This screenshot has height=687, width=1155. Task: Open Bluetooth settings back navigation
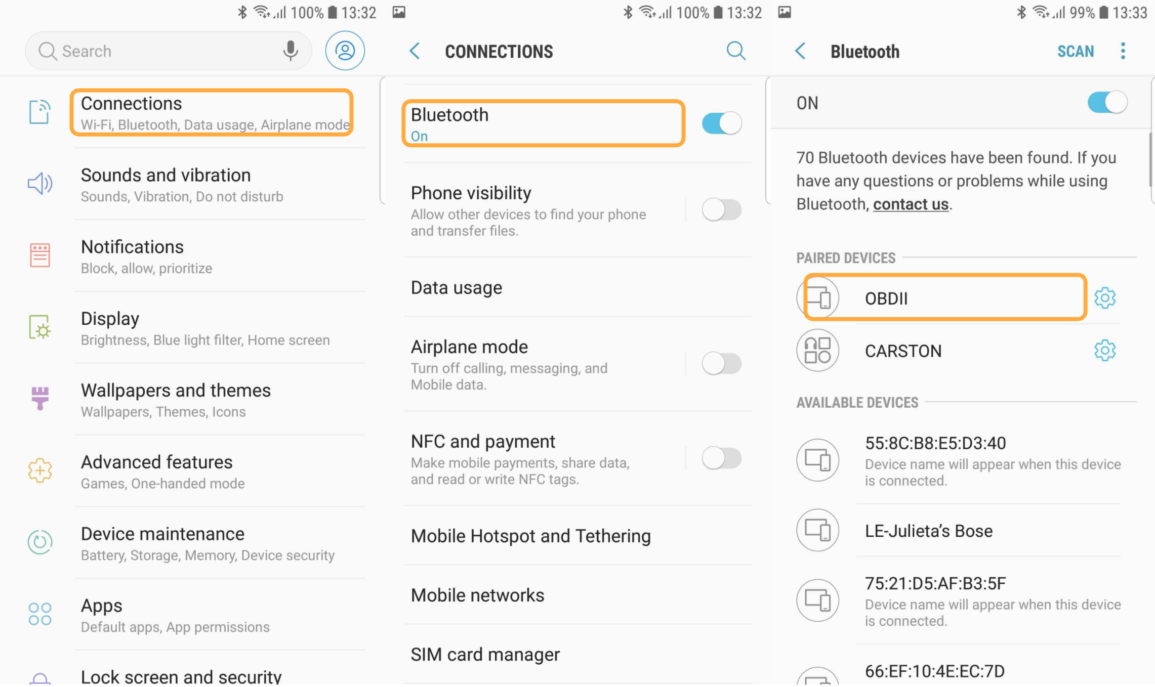(802, 51)
